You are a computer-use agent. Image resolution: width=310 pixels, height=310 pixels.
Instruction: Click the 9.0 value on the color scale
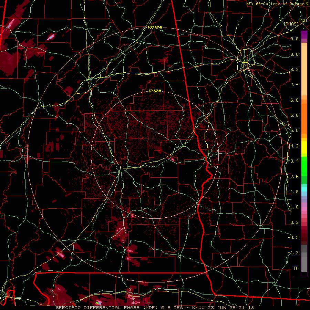coord(294,54)
